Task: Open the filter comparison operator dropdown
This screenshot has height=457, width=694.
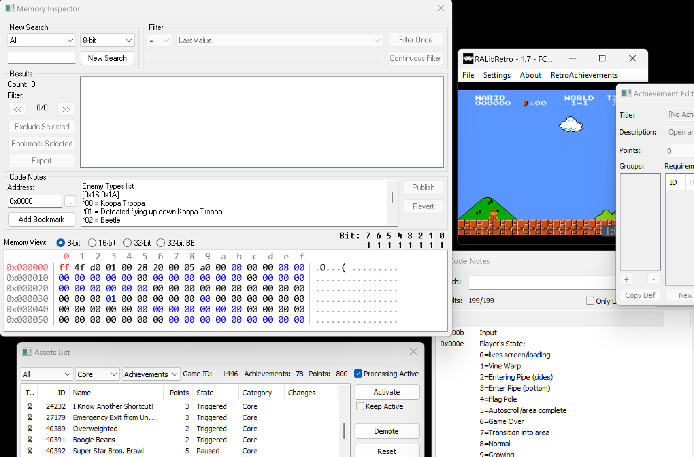Action: pos(159,41)
